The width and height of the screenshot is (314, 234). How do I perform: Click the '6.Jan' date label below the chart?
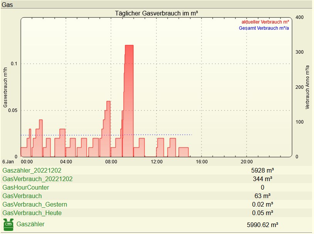coord(8,161)
